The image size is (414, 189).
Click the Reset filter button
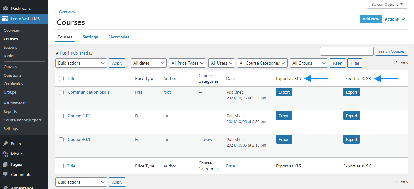(338, 63)
